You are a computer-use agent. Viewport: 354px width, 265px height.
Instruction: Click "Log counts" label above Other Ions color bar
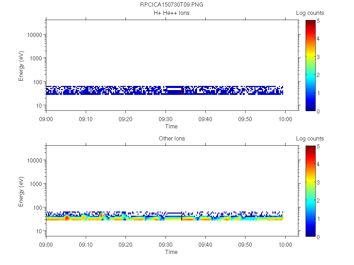310,139
